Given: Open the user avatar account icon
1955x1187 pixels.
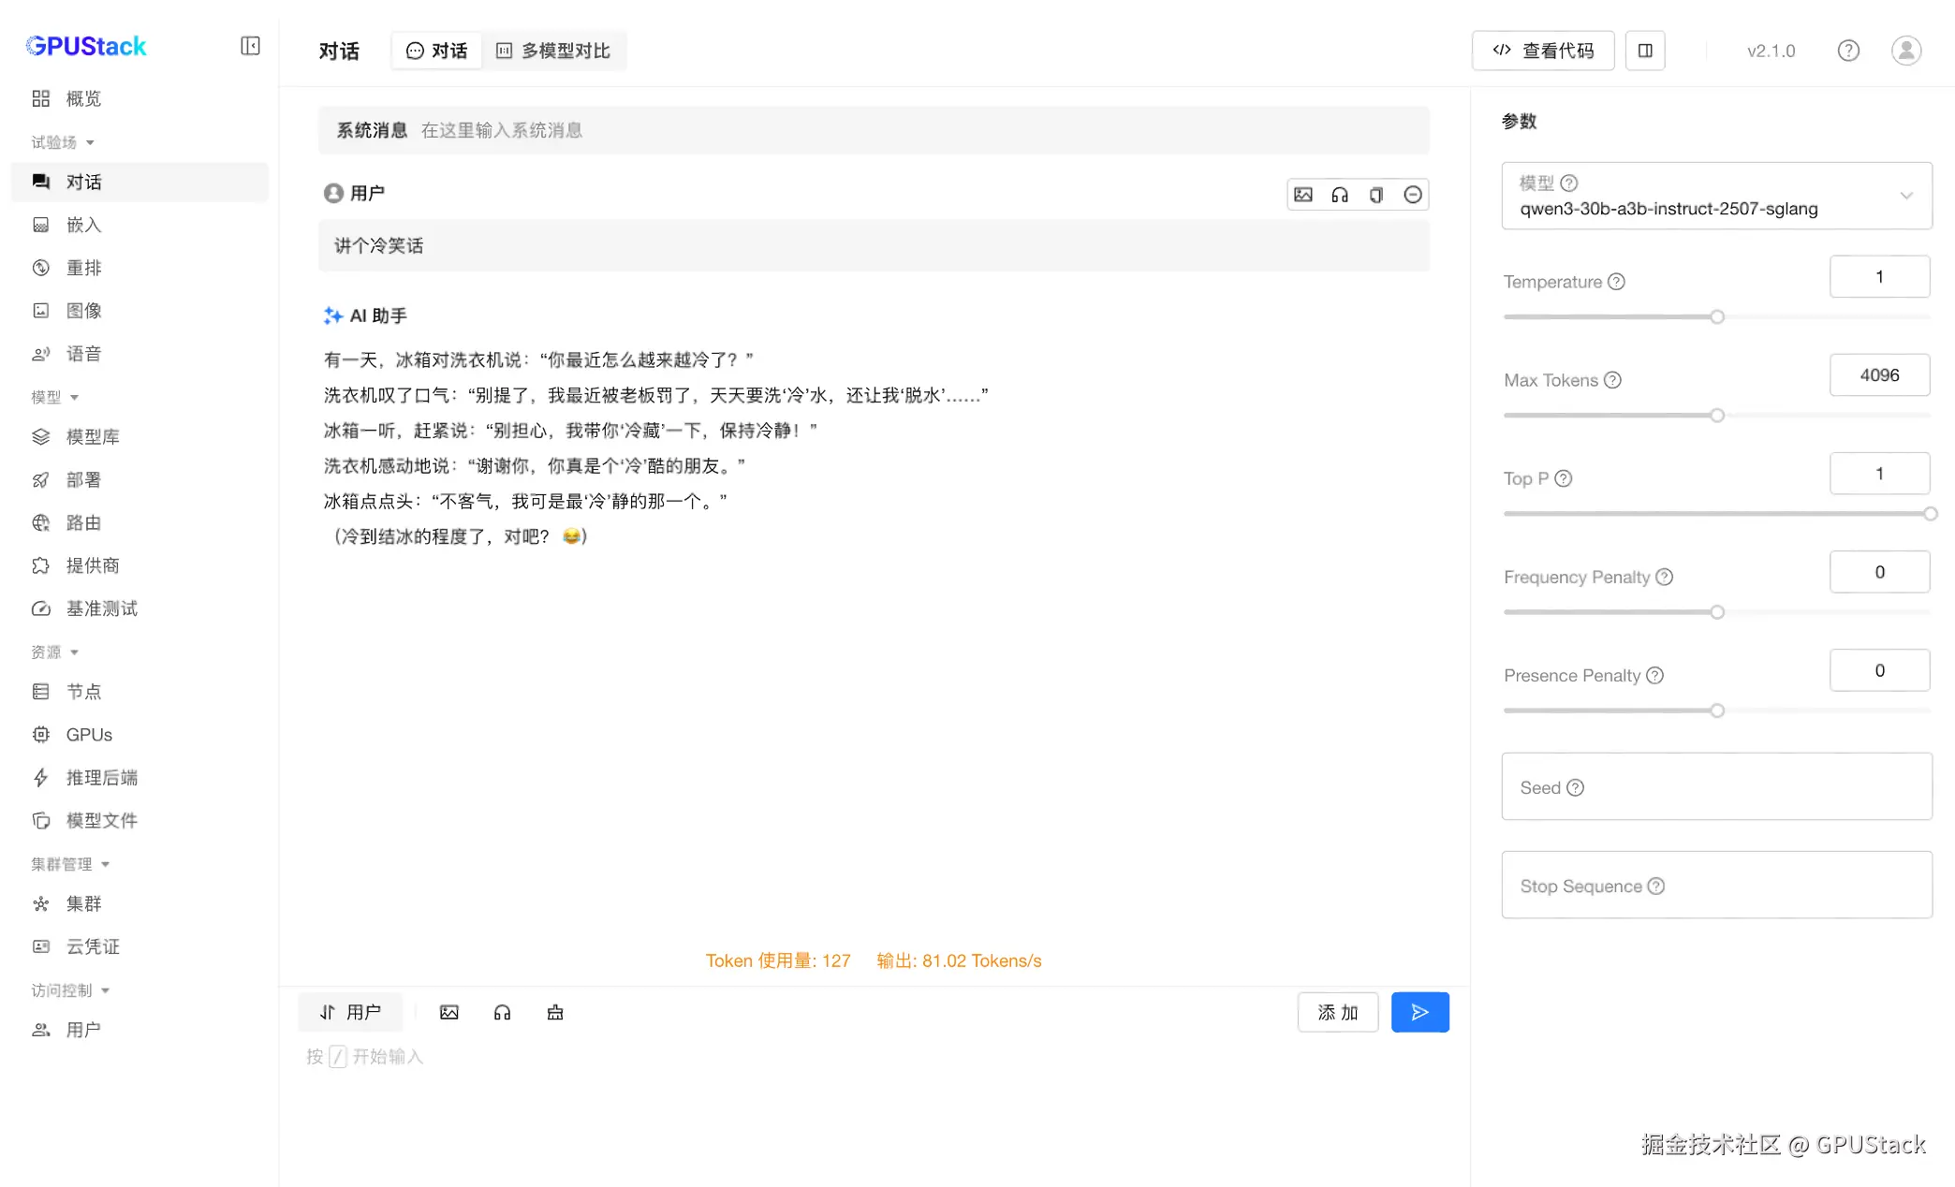Looking at the screenshot, I should pos(1906,51).
